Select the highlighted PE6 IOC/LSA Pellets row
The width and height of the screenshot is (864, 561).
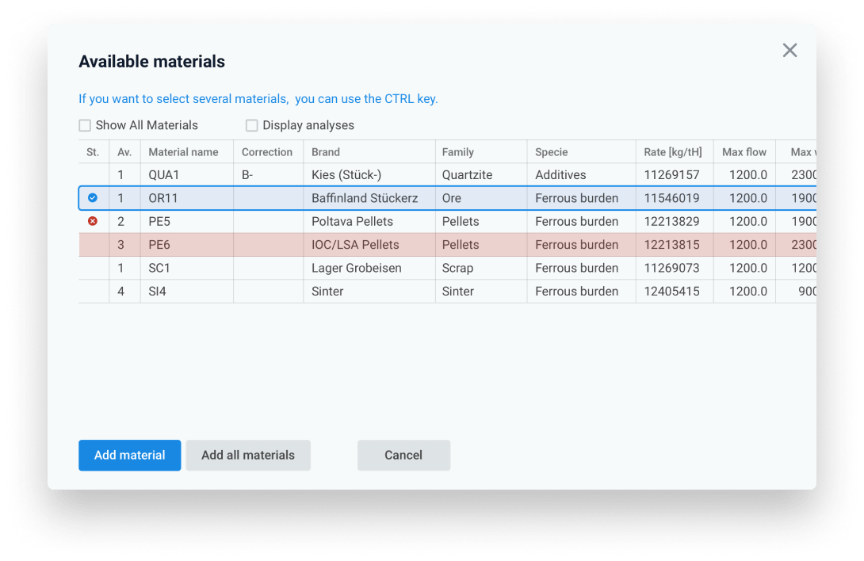[x=355, y=245]
